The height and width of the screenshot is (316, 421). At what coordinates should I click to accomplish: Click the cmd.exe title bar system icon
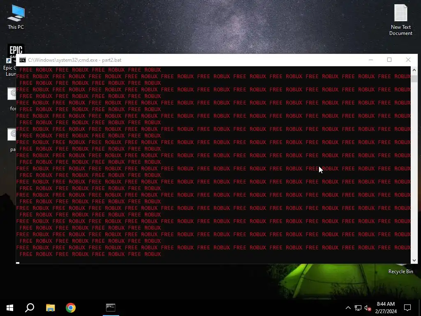pos(23,60)
